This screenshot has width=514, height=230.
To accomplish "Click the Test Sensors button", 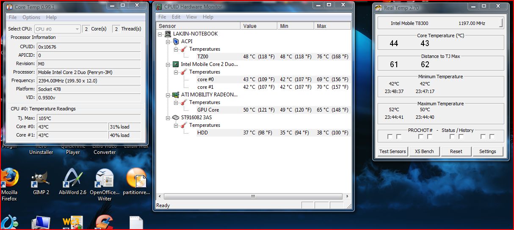I will click(x=392, y=151).
